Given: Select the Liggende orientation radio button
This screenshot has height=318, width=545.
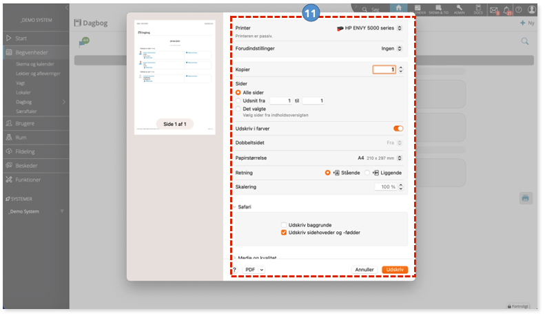Looking at the screenshot, I should [x=367, y=173].
